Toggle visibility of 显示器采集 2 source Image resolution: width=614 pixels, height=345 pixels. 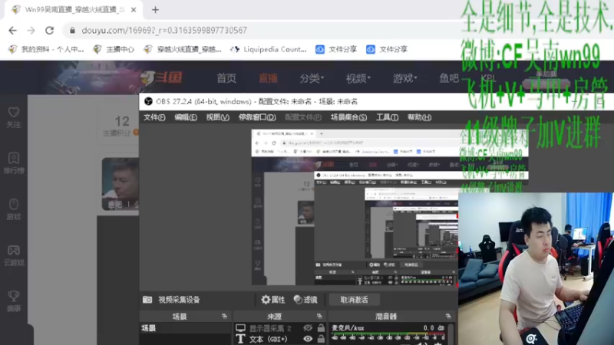[308, 328]
